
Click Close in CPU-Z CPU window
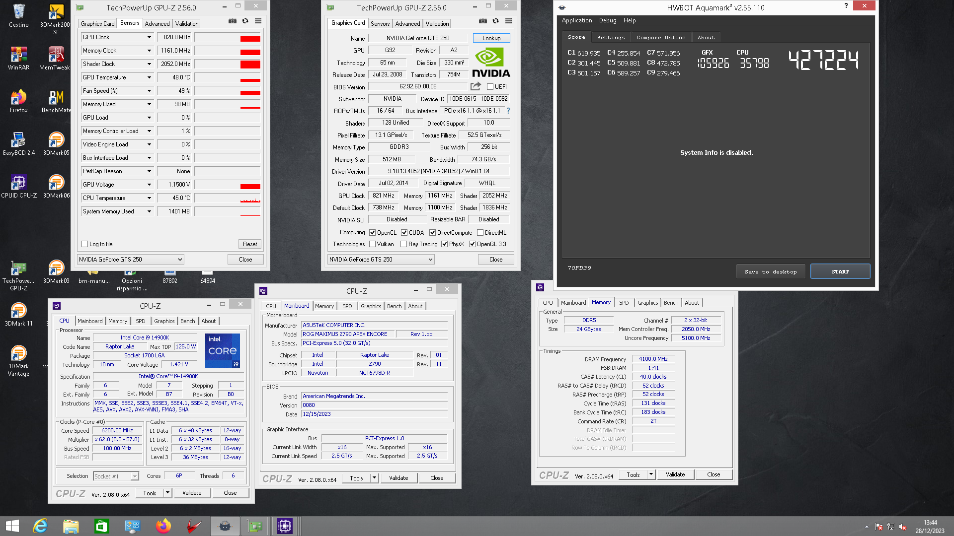point(230,493)
